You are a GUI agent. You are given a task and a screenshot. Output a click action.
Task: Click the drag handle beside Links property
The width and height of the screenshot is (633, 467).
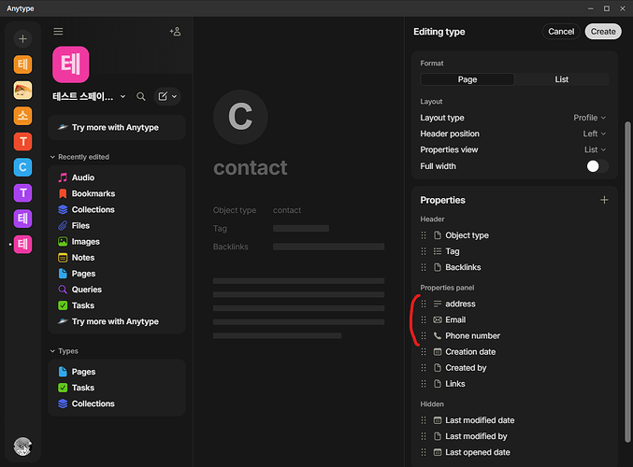pos(424,384)
